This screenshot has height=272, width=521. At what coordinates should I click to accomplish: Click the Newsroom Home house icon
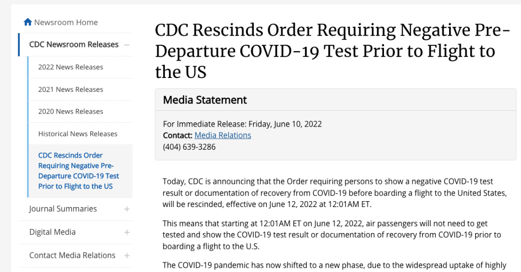pyautogui.click(x=28, y=22)
